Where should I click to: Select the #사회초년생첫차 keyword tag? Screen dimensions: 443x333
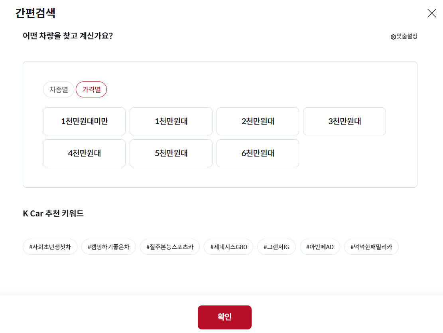coord(50,247)
